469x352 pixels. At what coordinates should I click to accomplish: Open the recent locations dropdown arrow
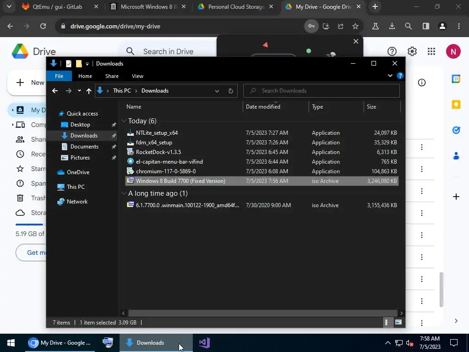[79, 90]
